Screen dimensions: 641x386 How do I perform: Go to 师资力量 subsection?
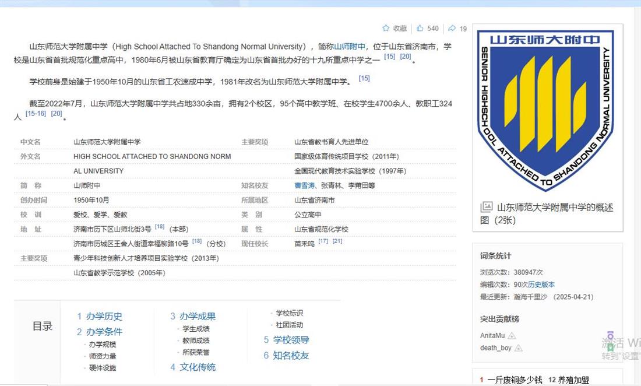103,356
